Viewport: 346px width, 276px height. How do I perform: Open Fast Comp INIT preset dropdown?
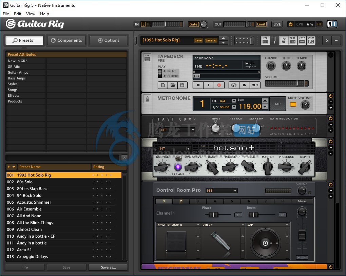[x=193, y=130]
